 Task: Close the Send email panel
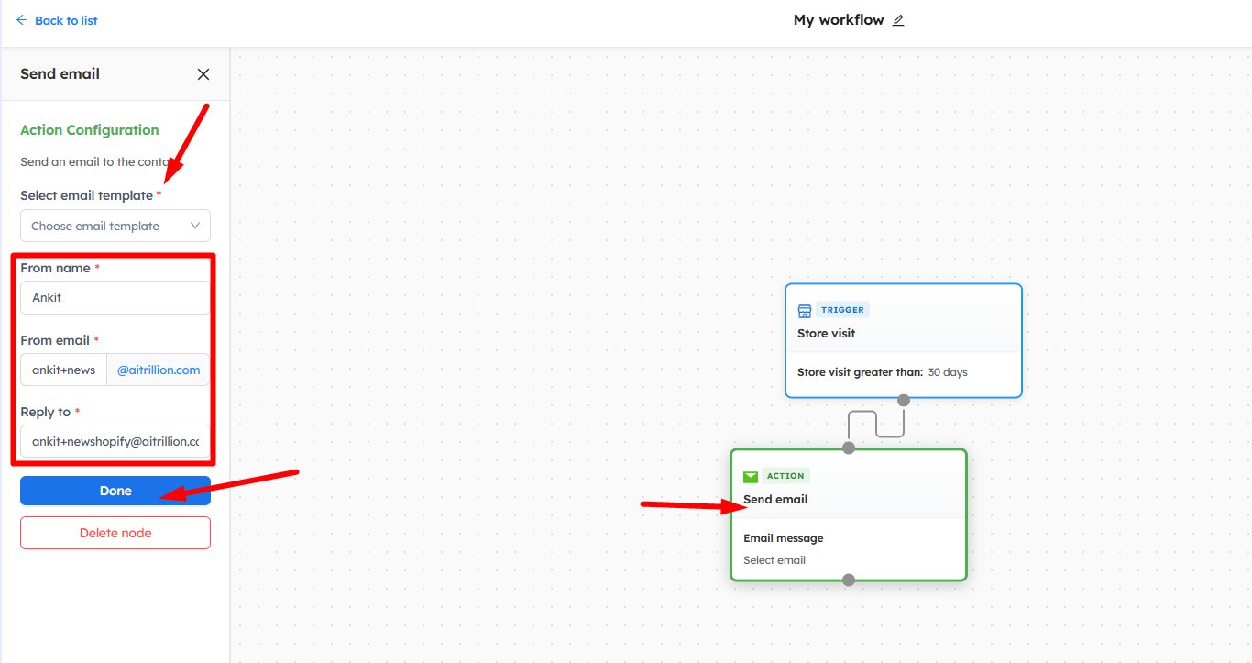tap(203, 74)
